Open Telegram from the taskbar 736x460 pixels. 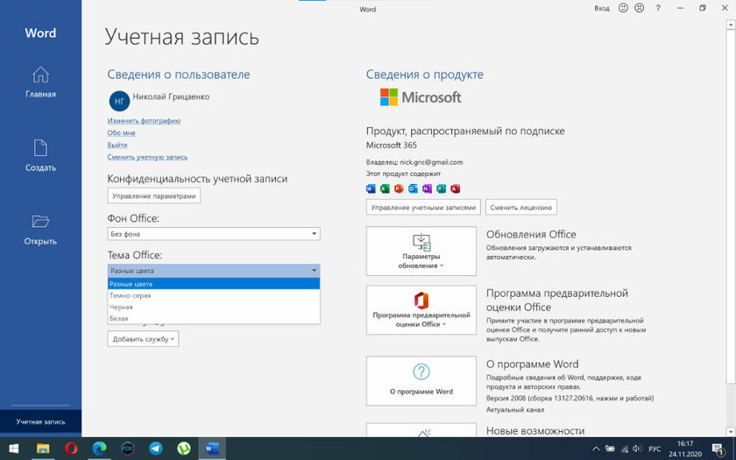pos(156,449)
